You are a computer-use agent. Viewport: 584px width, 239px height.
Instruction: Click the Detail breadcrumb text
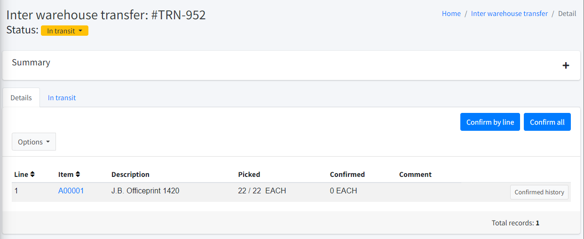pos(567,14)
